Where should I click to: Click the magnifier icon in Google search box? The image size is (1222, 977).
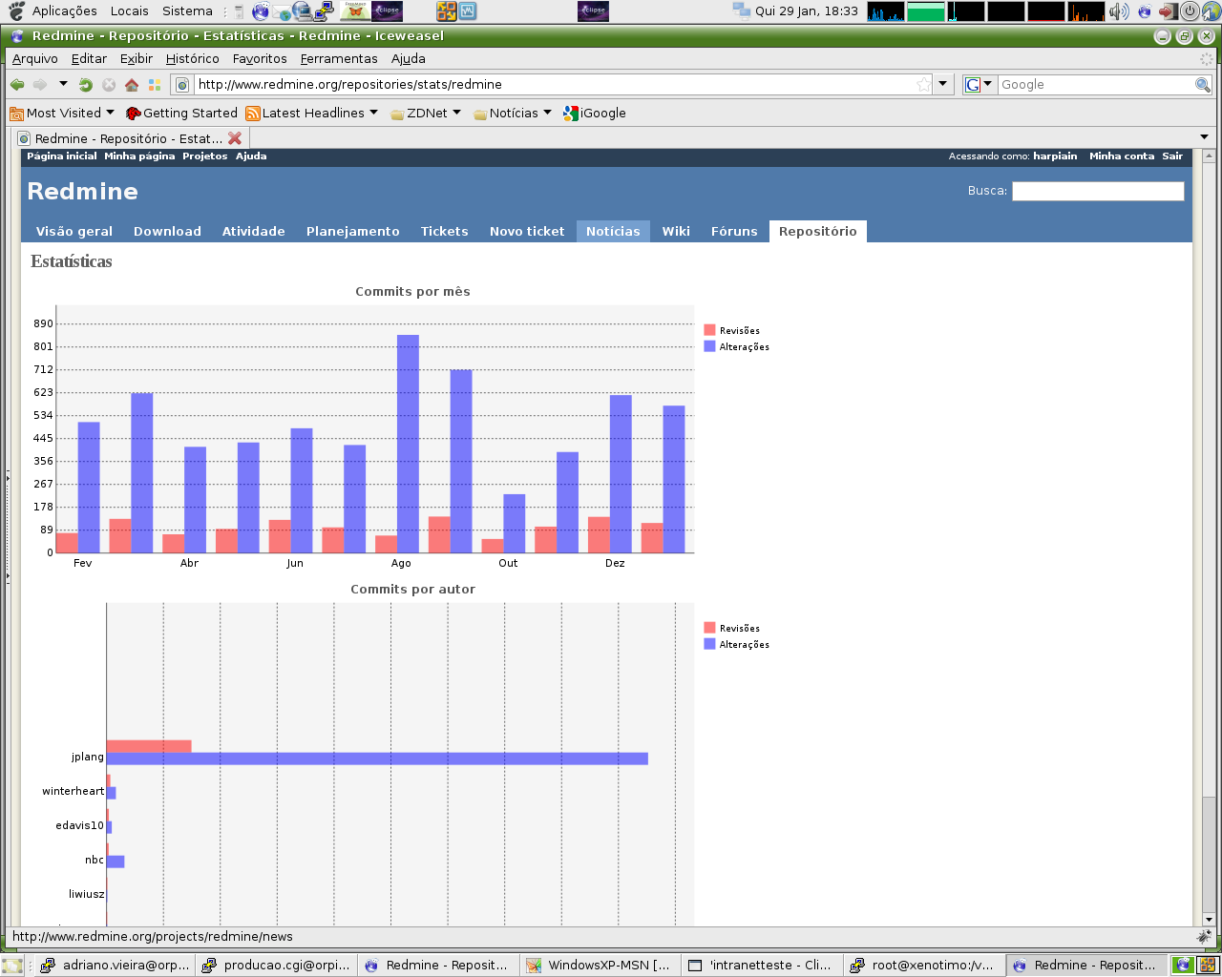tap(1203, 85)
